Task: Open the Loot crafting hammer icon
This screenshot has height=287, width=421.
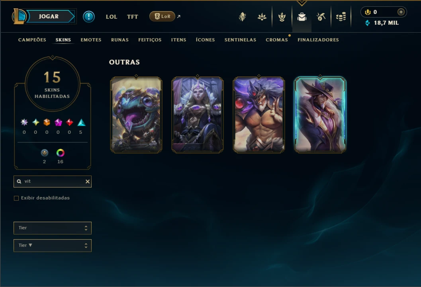Action: point(321,17)
